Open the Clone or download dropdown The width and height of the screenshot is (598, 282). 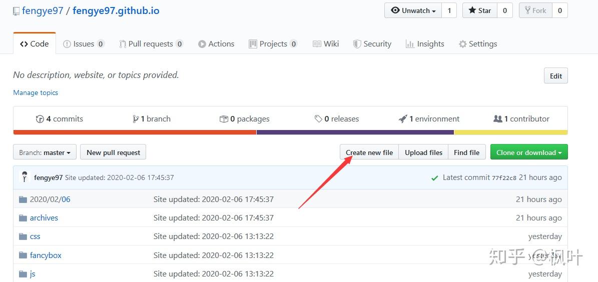(x=528, y=152)
